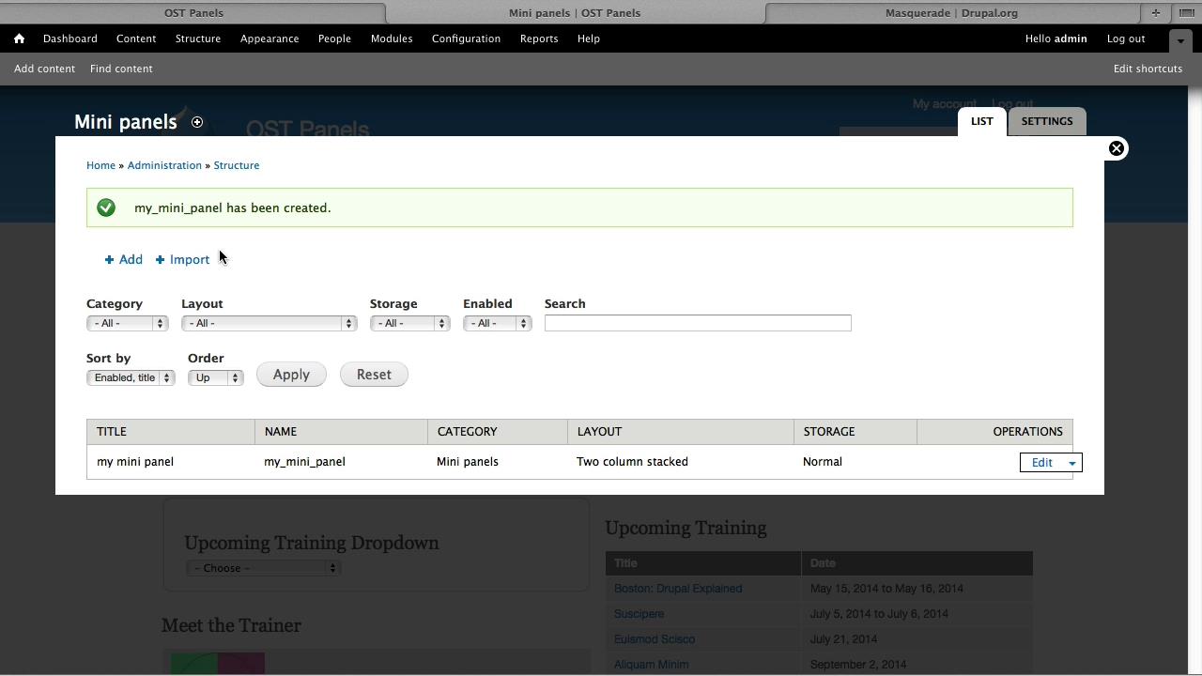
Task: Open the Reports menu
Action: click(x=539, y=38)
